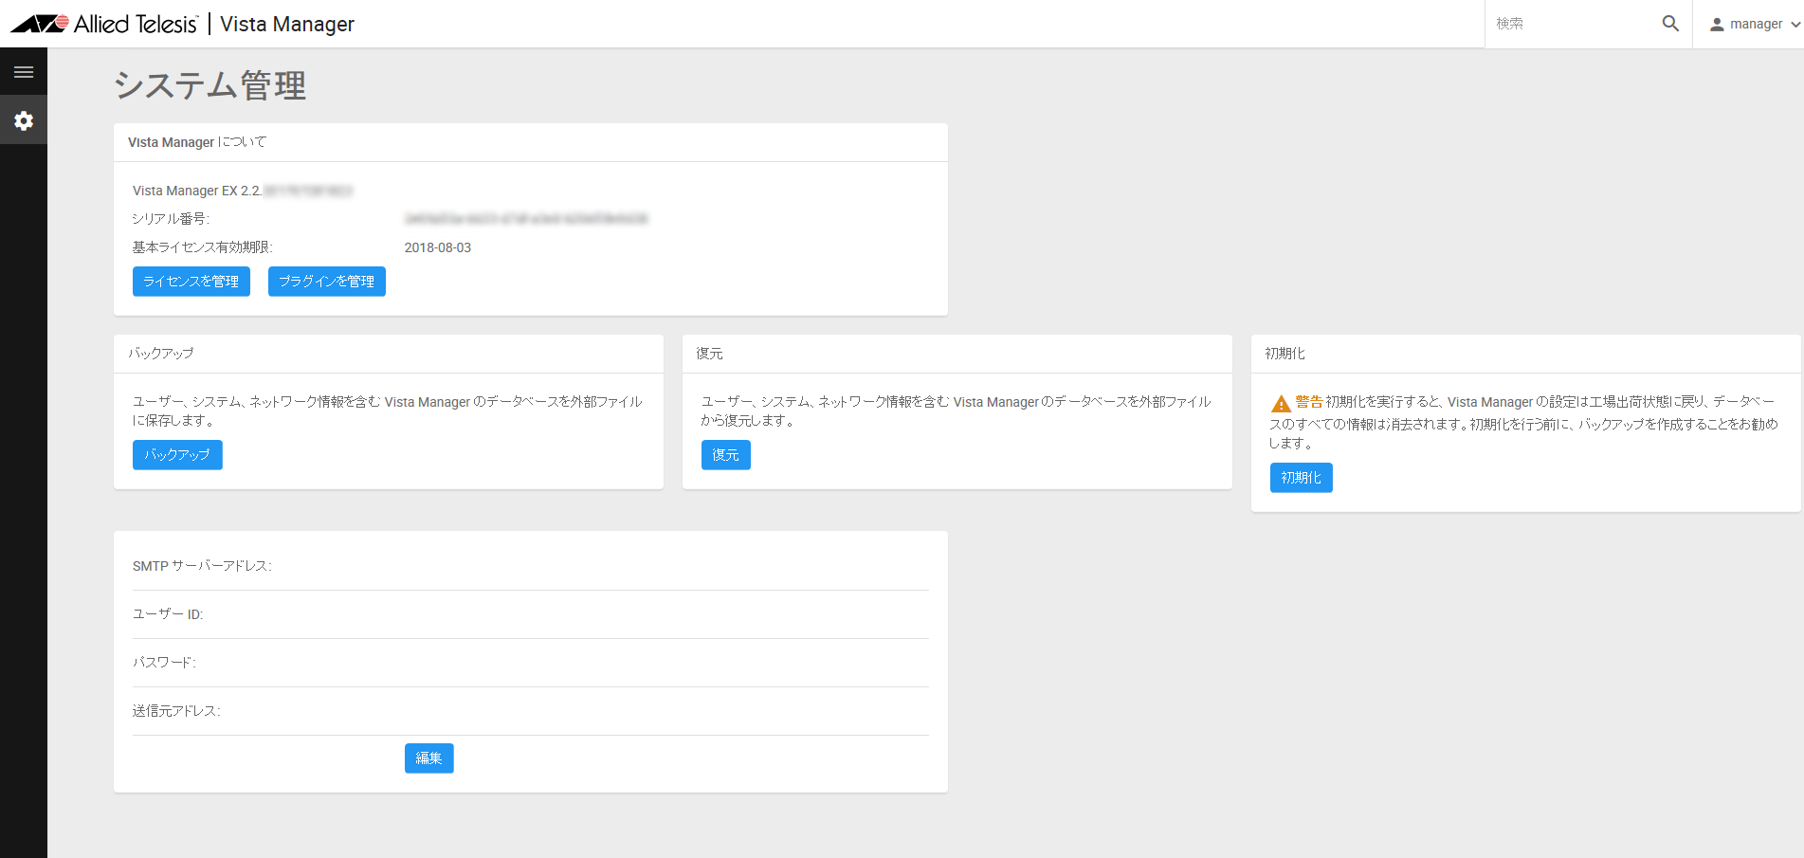
Task: Click the 復元 button
Action: pyautogui.click(x=726, y=455)
